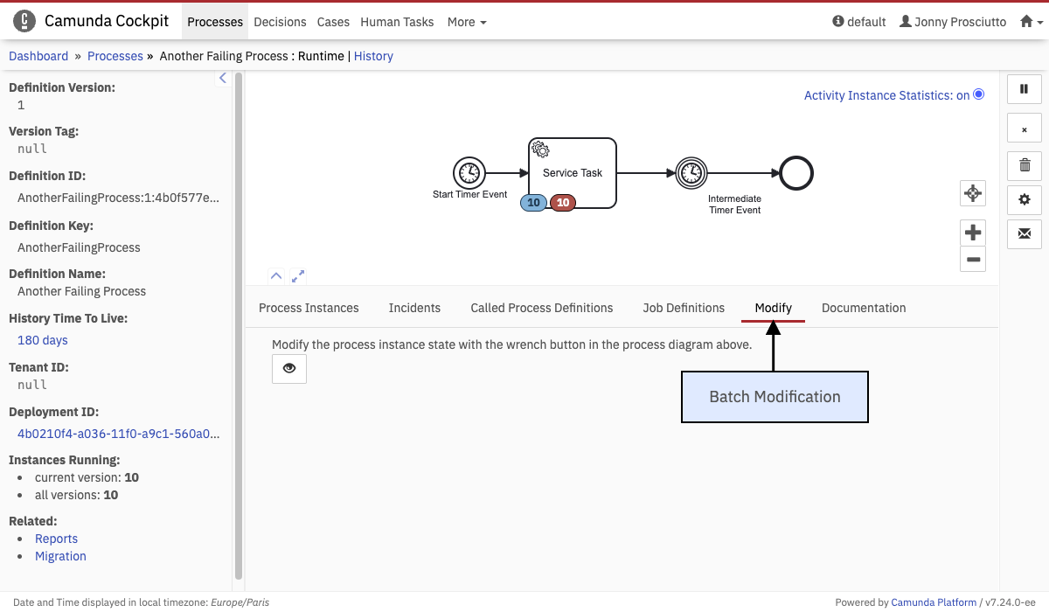The image size is (1049, 612).
Task: Click the gear settings icon in right toolbar
Action: coord(1024,199)
